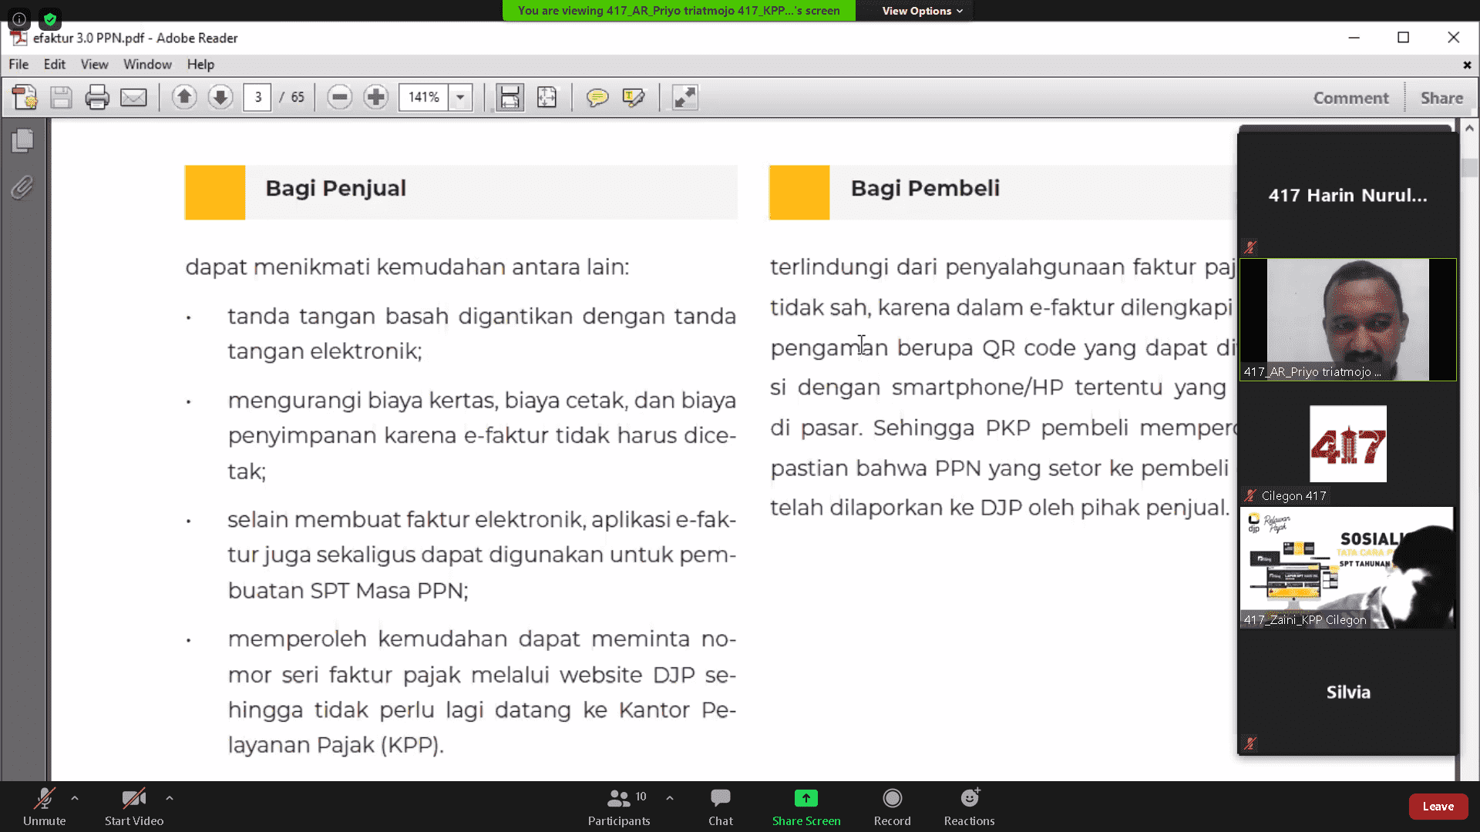Expand the zoom level dropdown arrow
The width and height of the screenshot is (1480, 832).
point(460,98)
